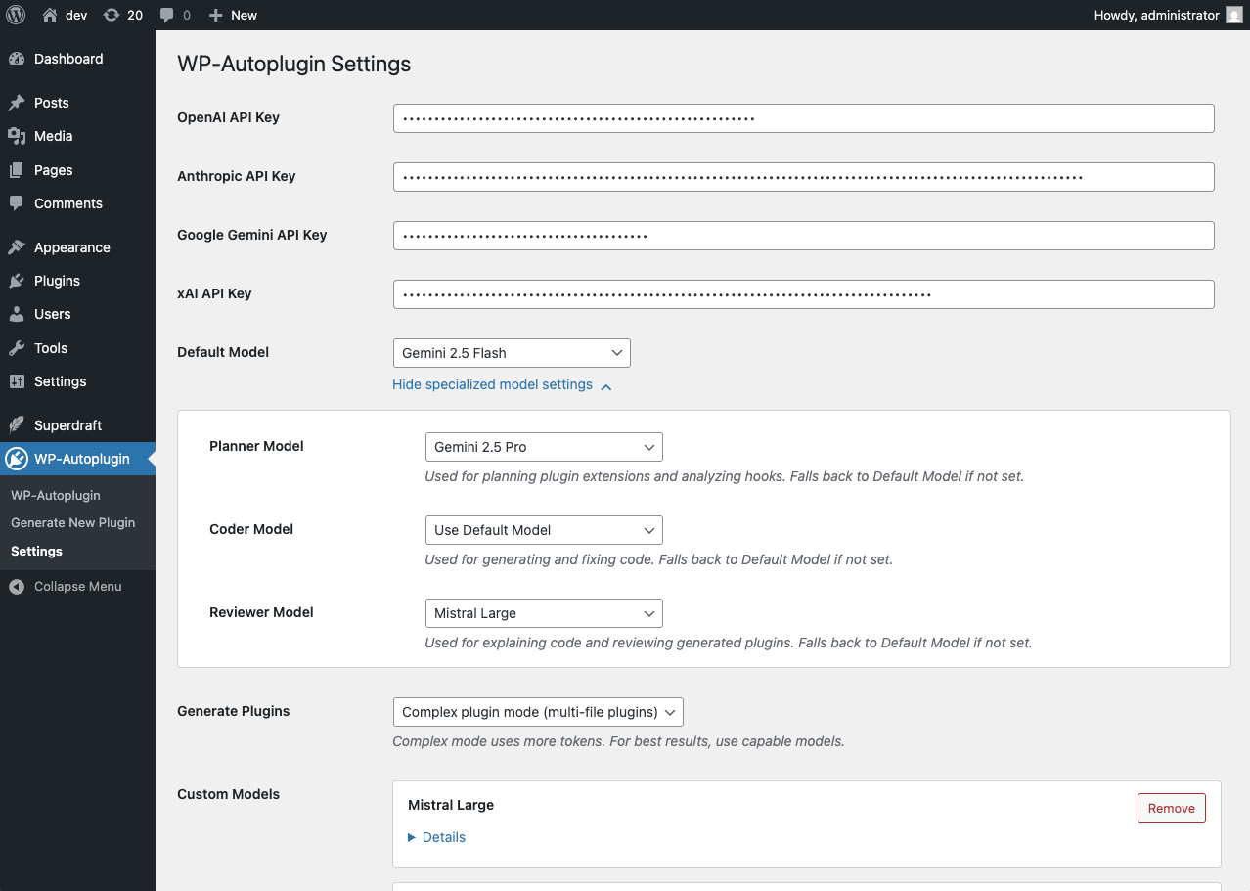
Task: Open the WordPress logo menu in admin bar
Action: (x=15, y=15)
